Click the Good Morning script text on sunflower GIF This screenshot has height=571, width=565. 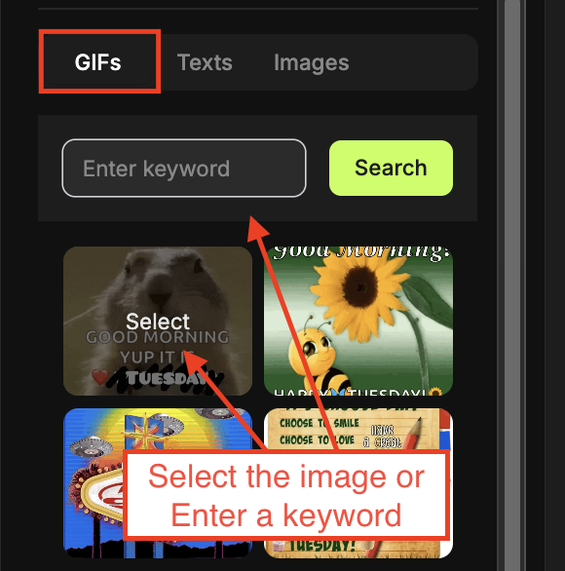click(x=361, y=252)
